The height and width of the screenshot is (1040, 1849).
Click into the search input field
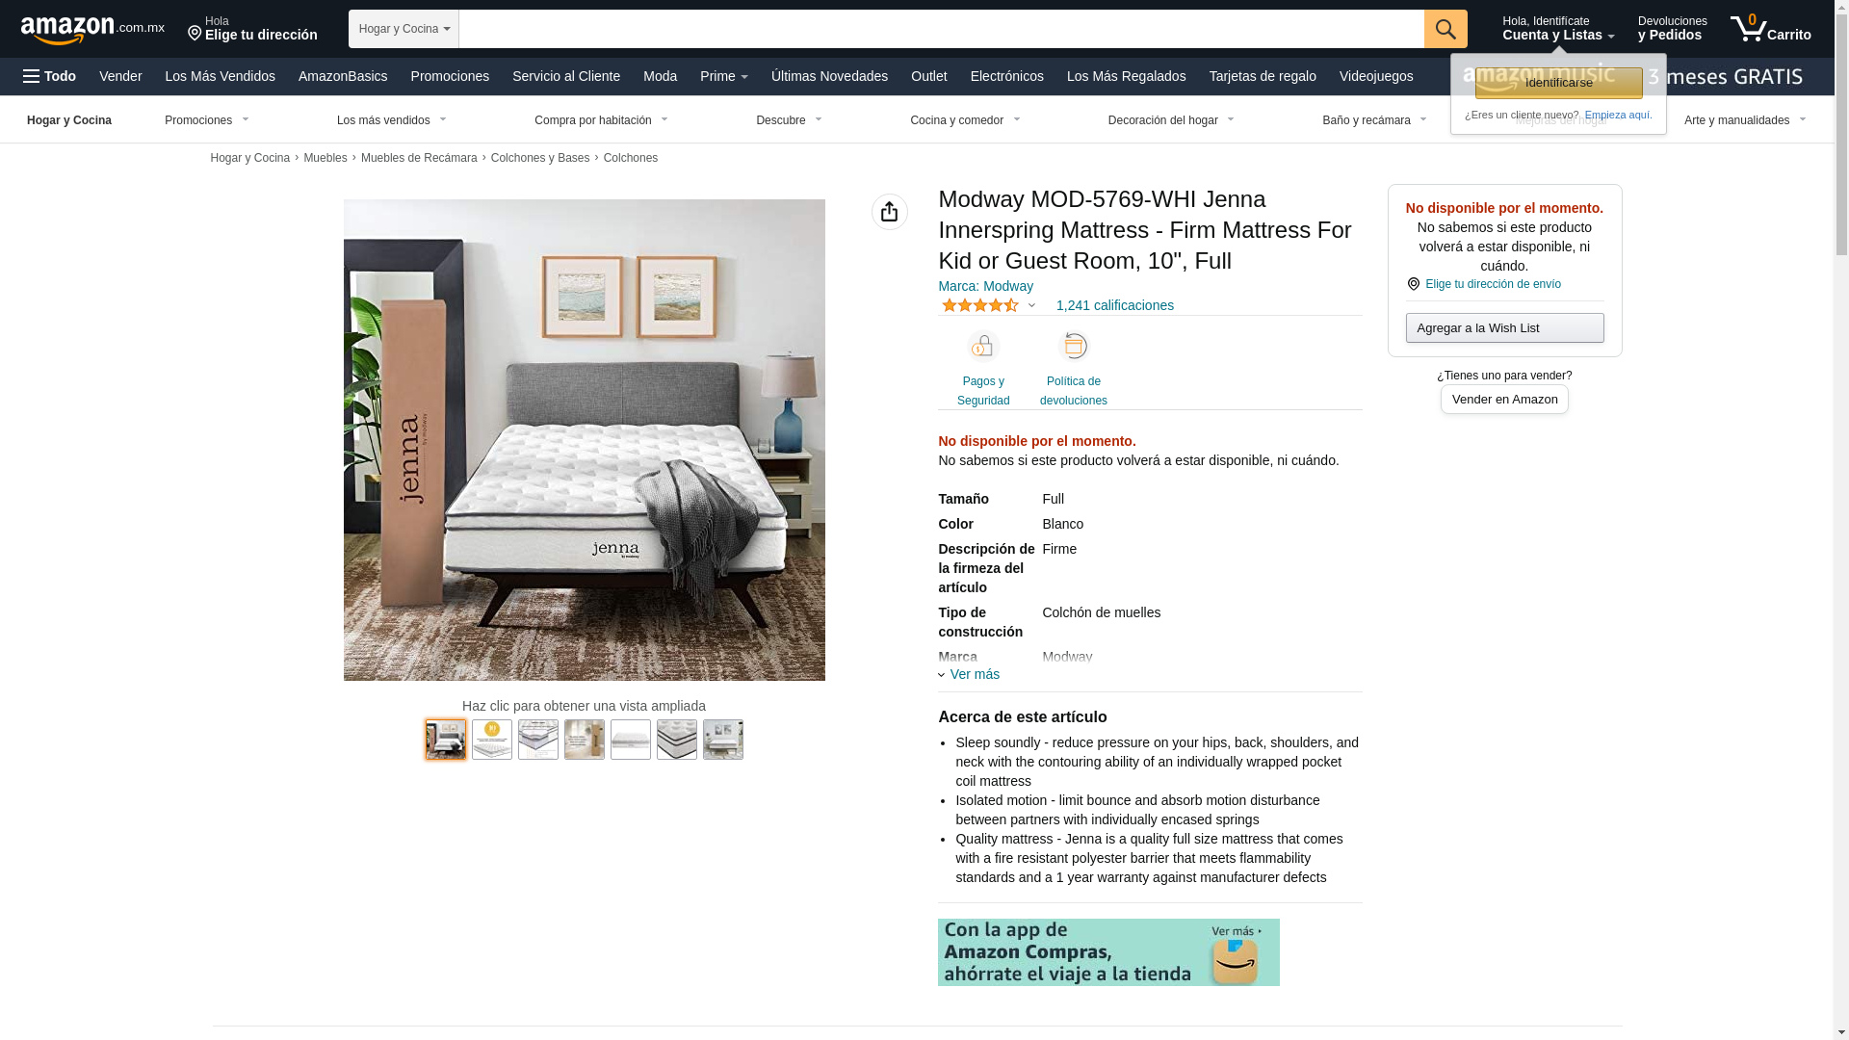941,29
